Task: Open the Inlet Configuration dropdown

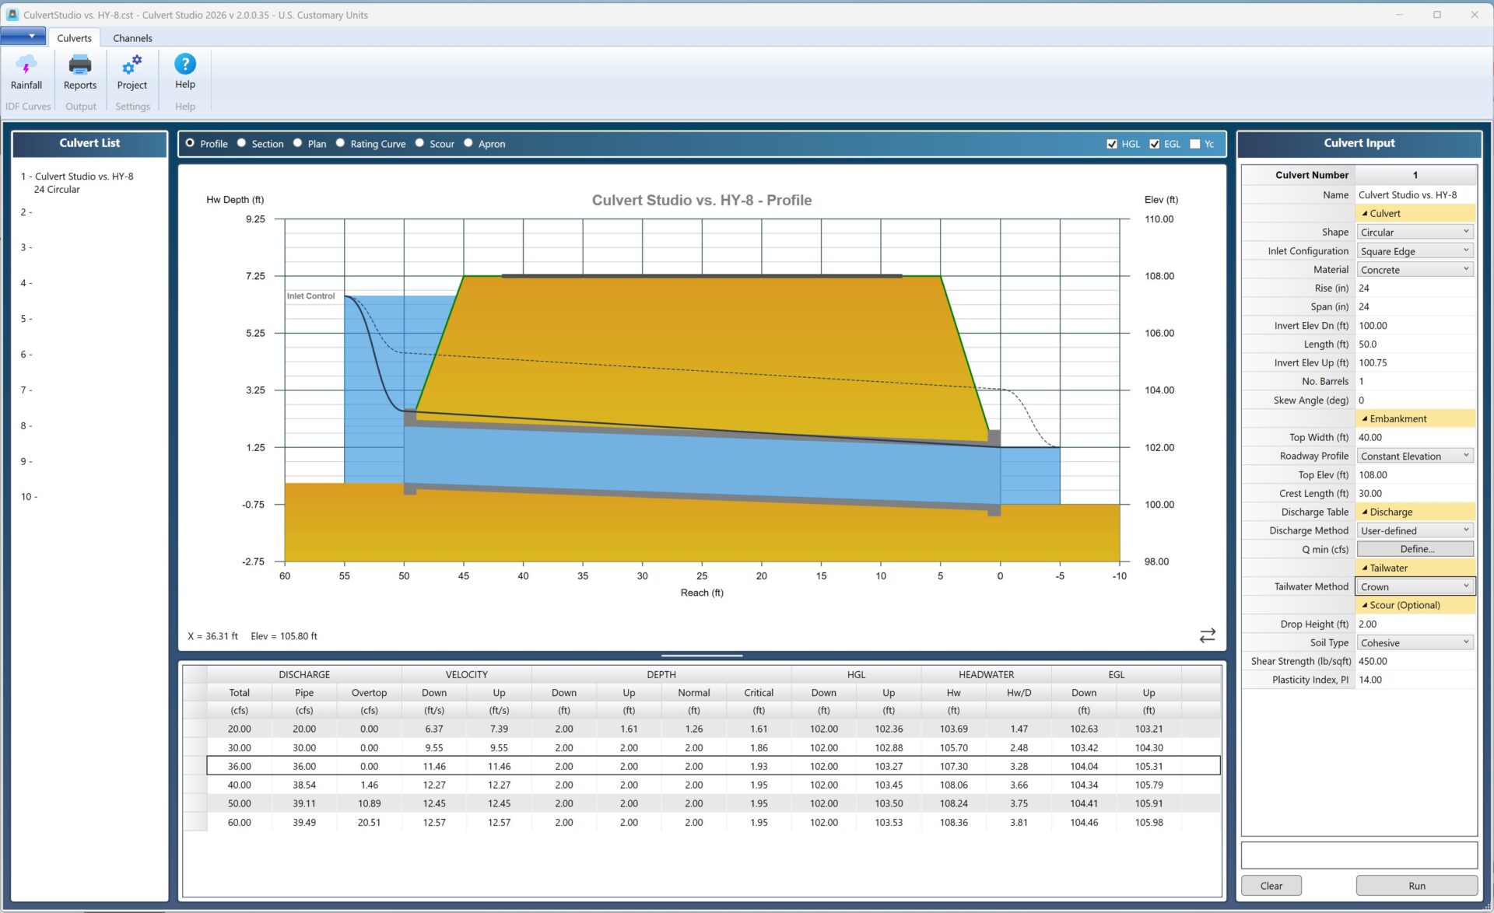Action: [x=1415, y=250]
